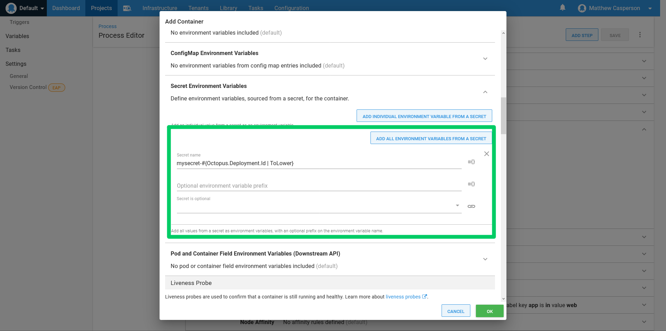The width and height of the screenshot is (666, 331).
Task: Remove the secret entry with X icon
Action: (486, 154)
